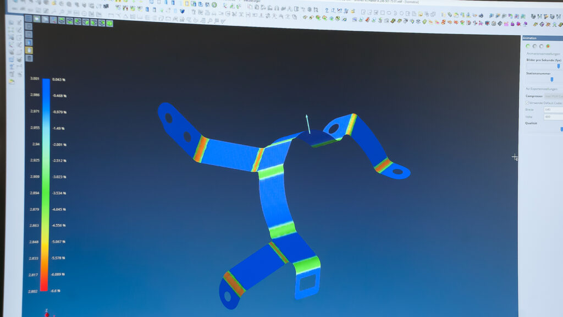The width and height of the screenshot is (563, 317).
Task: Click the orange stacked layers toolbar icon
Action: coord(443,22)
